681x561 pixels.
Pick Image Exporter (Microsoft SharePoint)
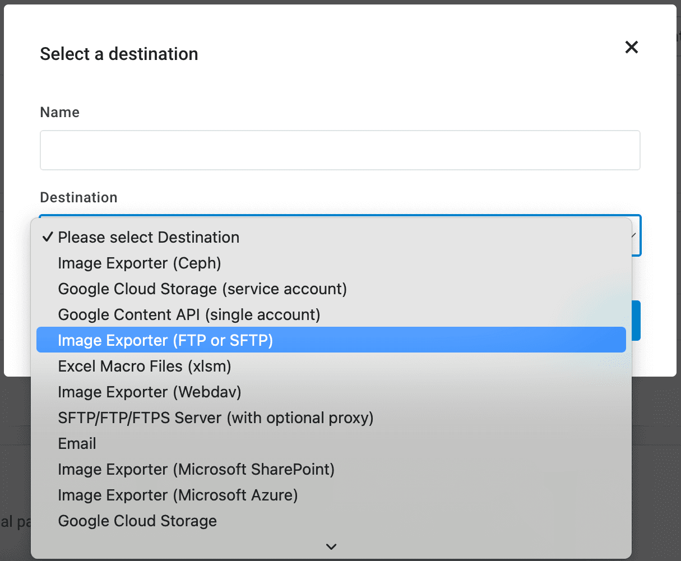tap(196, 470)
